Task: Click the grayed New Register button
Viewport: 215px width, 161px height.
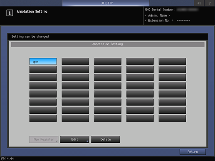Action: click(44, 139)
